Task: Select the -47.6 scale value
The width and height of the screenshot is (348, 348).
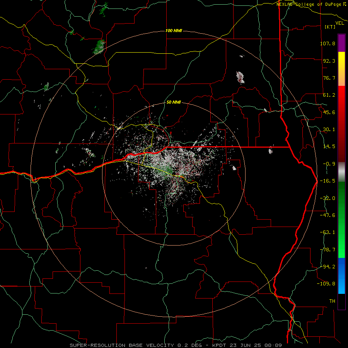Action: (328, 215)
